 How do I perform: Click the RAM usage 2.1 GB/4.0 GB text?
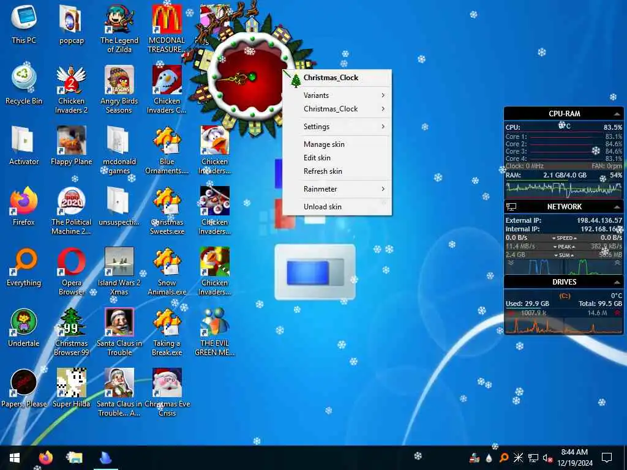pyautogui.click(x=565, y=175)
